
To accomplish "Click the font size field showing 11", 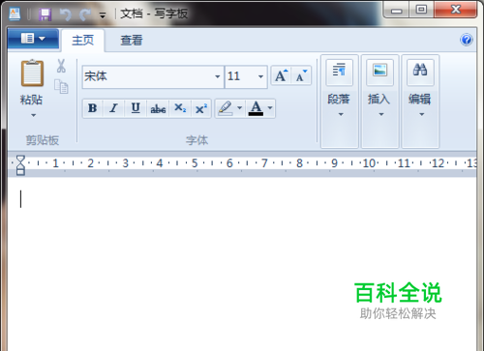I will (x=240, y=76).
